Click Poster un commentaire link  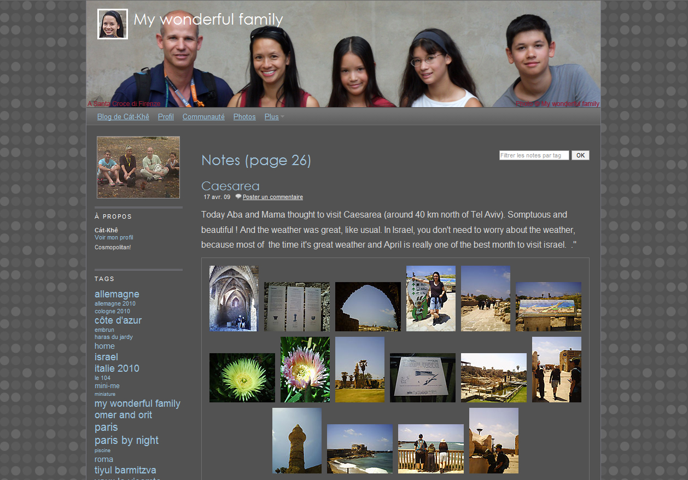click(x=272, y=197)
